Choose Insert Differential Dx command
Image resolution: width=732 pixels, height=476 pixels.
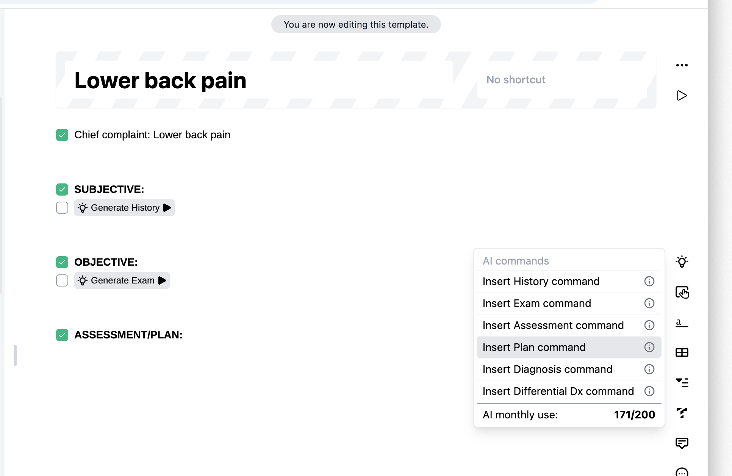pyautogui.click(x=558, y=391)
